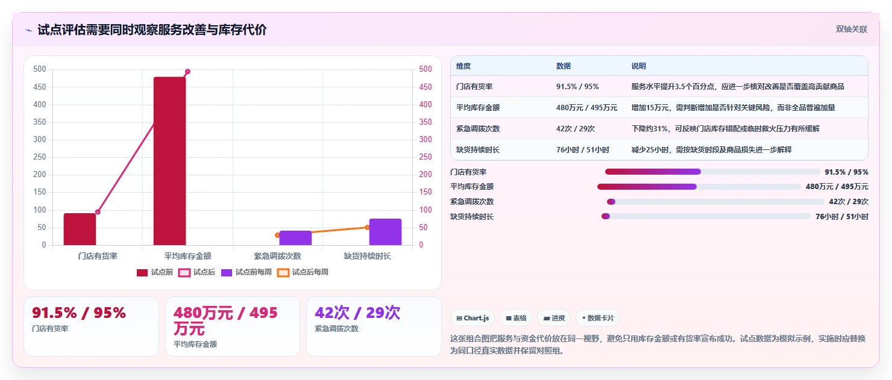Click the 进度 tag icon

click(547, 318)
